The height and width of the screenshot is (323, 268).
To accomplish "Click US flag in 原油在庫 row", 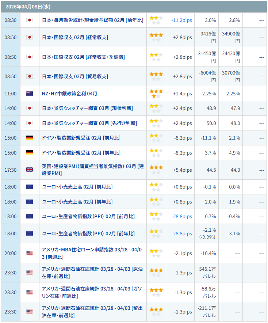I will 30,273.
